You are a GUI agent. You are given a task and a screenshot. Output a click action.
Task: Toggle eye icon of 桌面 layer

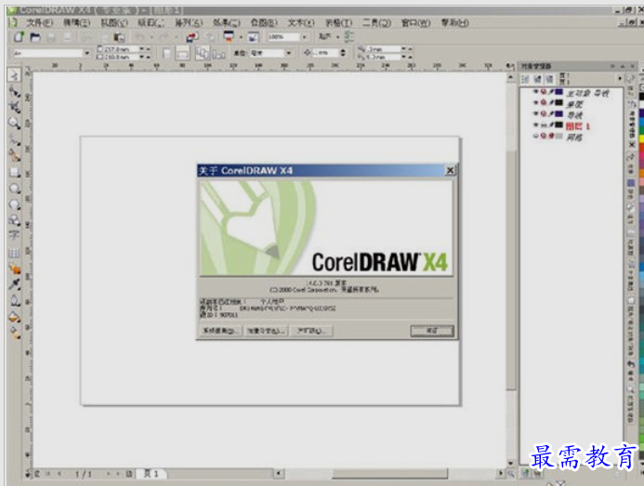click(535, 102)
